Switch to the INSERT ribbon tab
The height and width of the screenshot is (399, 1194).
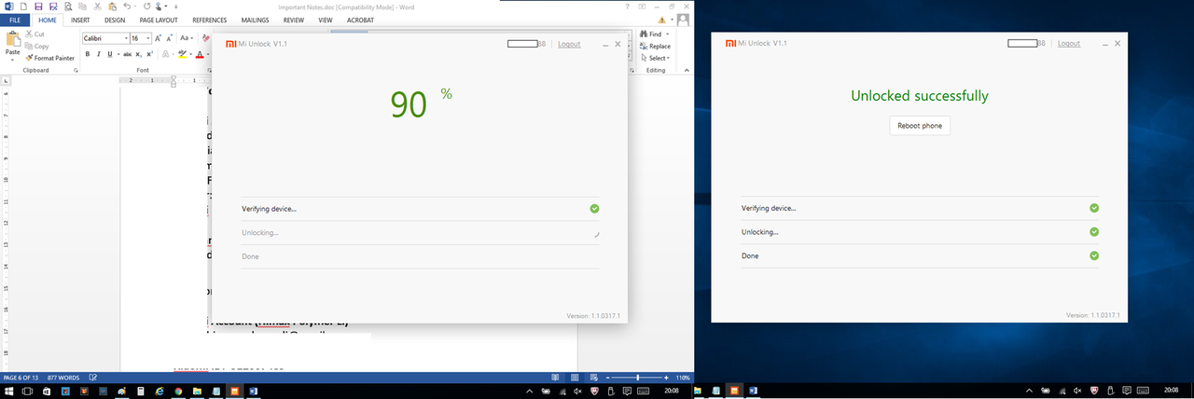tap(80, 19)
